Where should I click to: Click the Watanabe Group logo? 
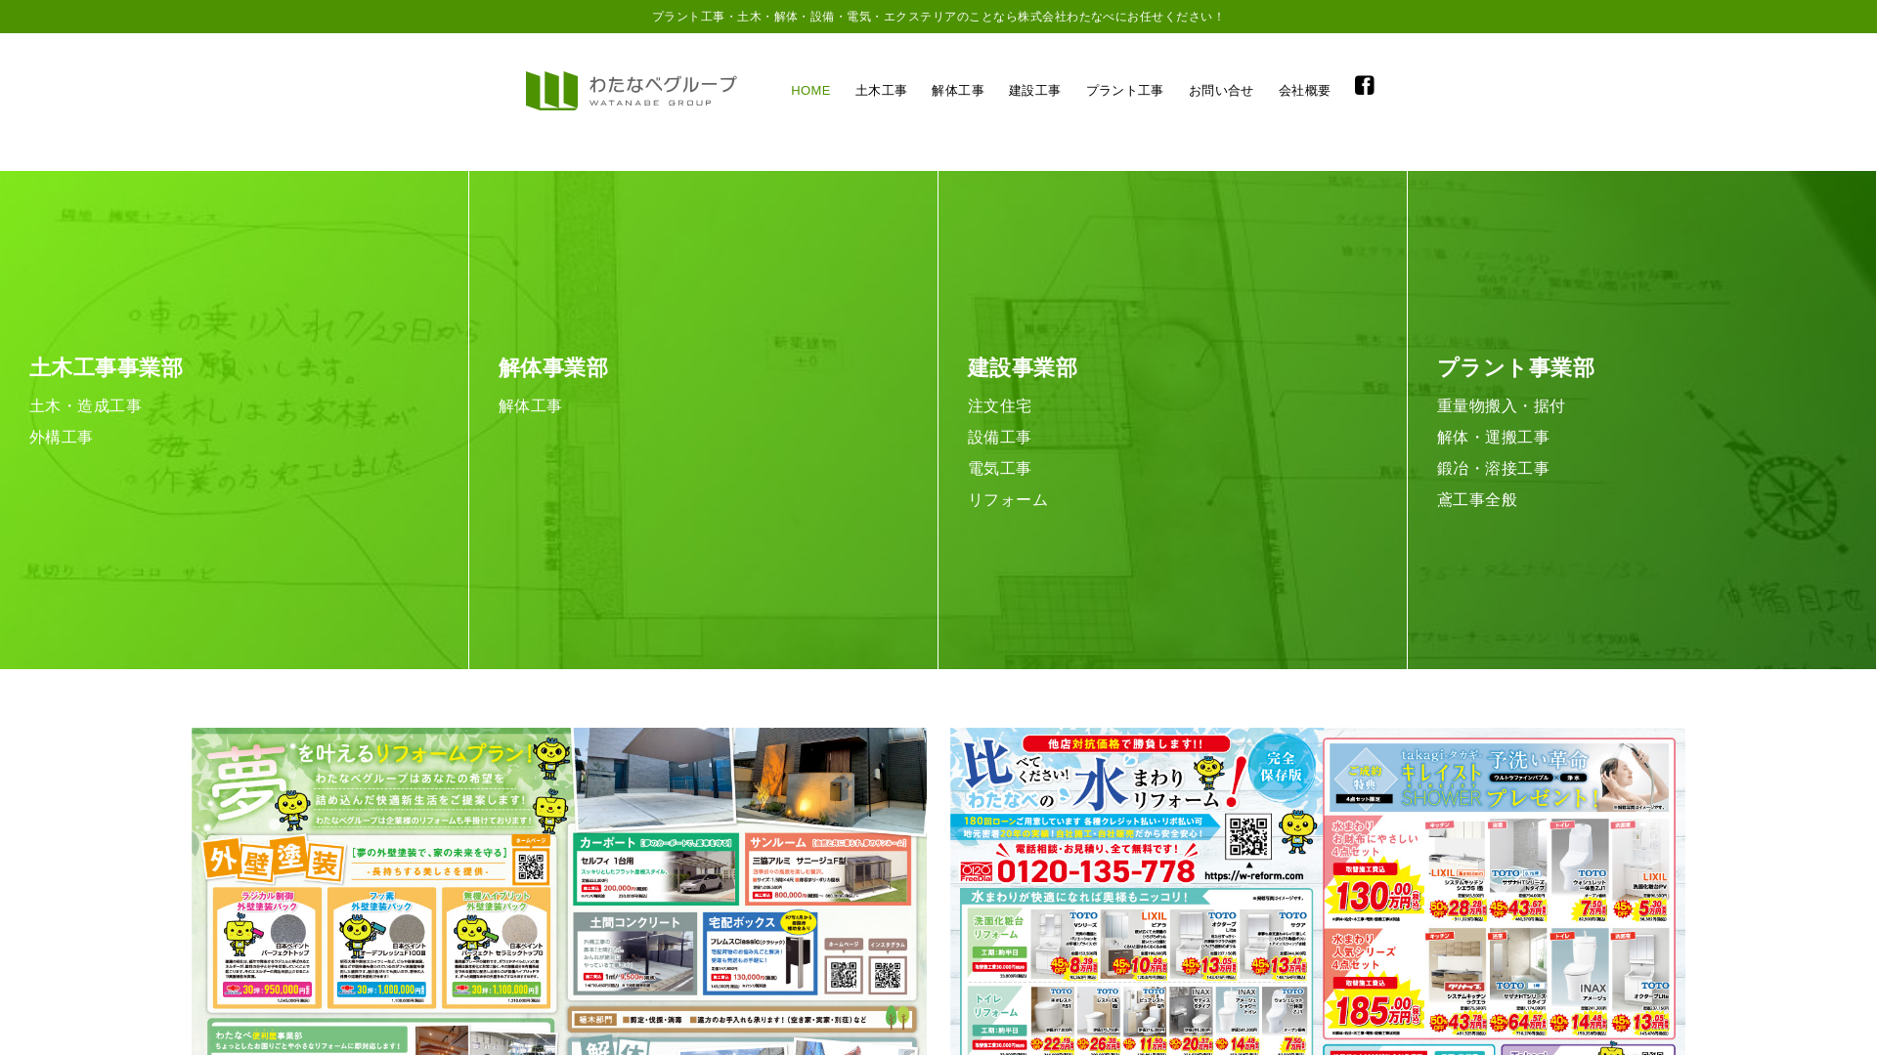coord(633,90)
